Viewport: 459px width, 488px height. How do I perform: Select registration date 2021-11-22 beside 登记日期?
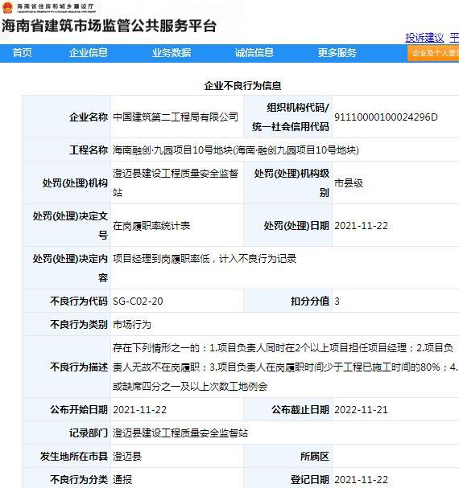click(x=361, y=480)
